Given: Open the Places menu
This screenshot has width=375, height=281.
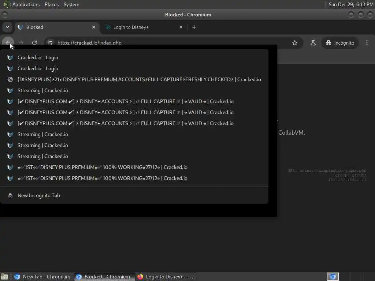Looking at the screenshot, I should tap(51, 4).
